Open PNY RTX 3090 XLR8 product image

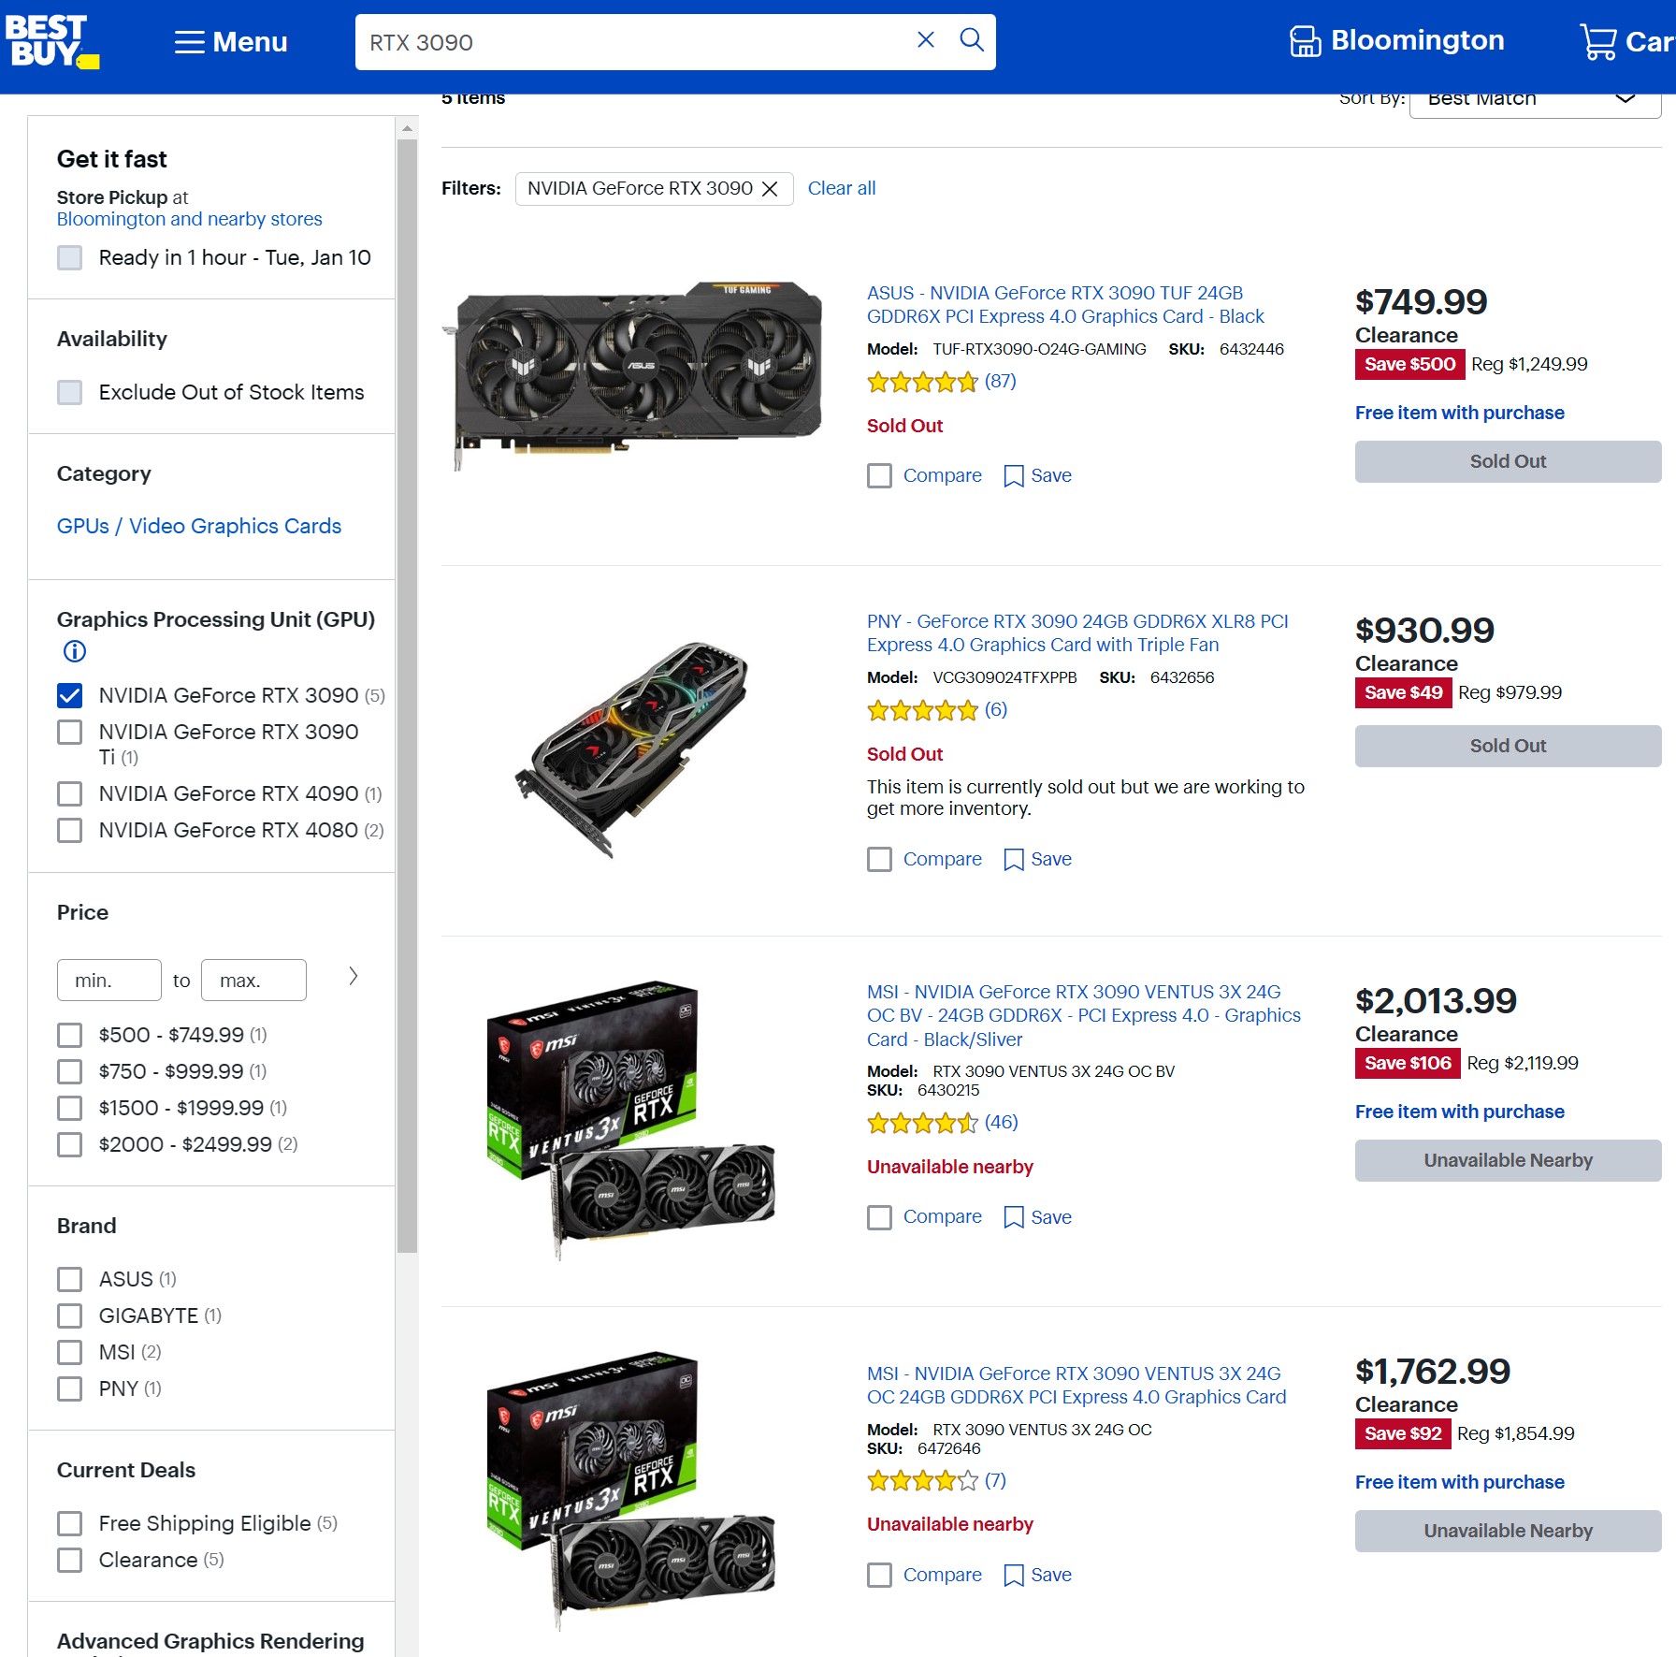click(x=632, y=749)
